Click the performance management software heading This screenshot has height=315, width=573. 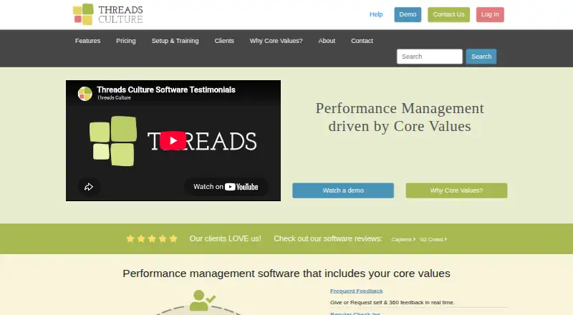click(286, 273)
